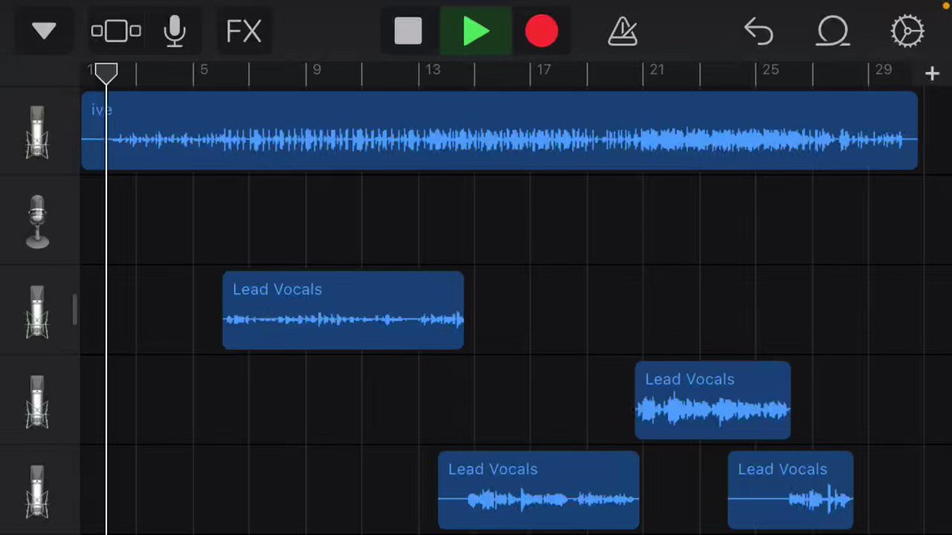The width and height of the screenshot is (952, 535).
Task: Tap bar 25 on the ruler
Action: pos(770,70)
